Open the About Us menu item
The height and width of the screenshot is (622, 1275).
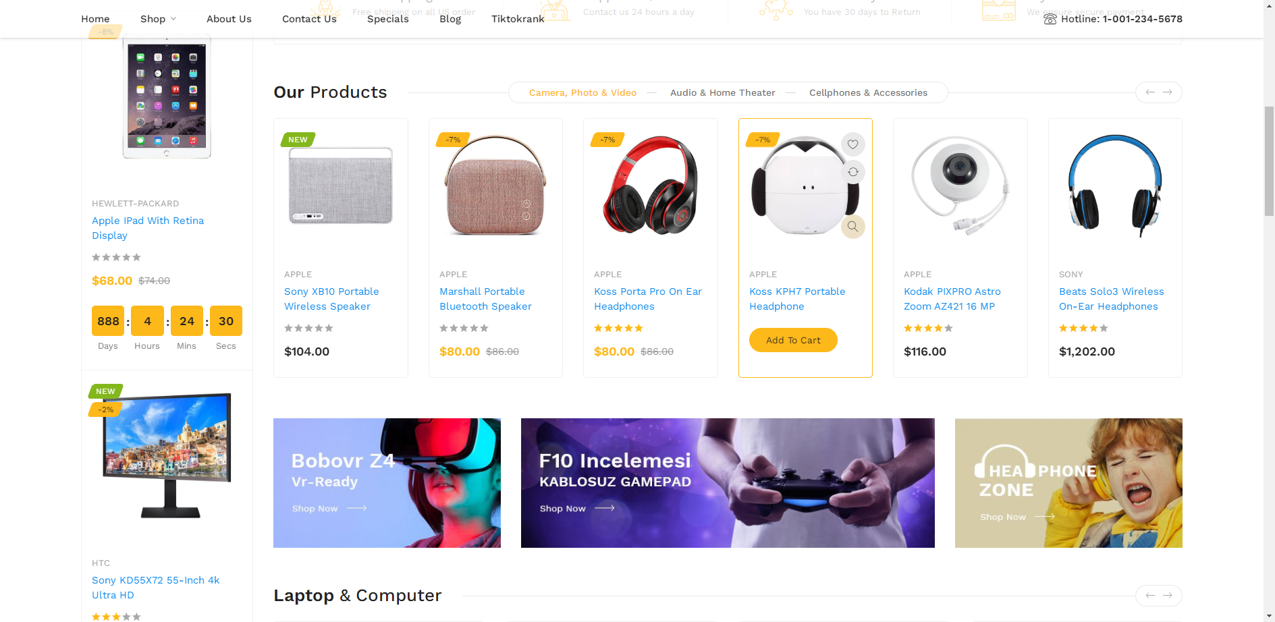coord(229,19)
